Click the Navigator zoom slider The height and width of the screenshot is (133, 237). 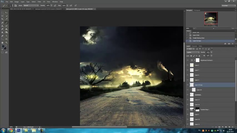click(213, 28)
